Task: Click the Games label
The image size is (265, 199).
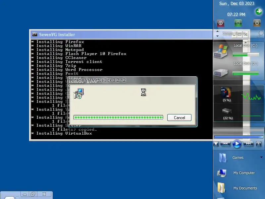Action: tap(238, 158)
